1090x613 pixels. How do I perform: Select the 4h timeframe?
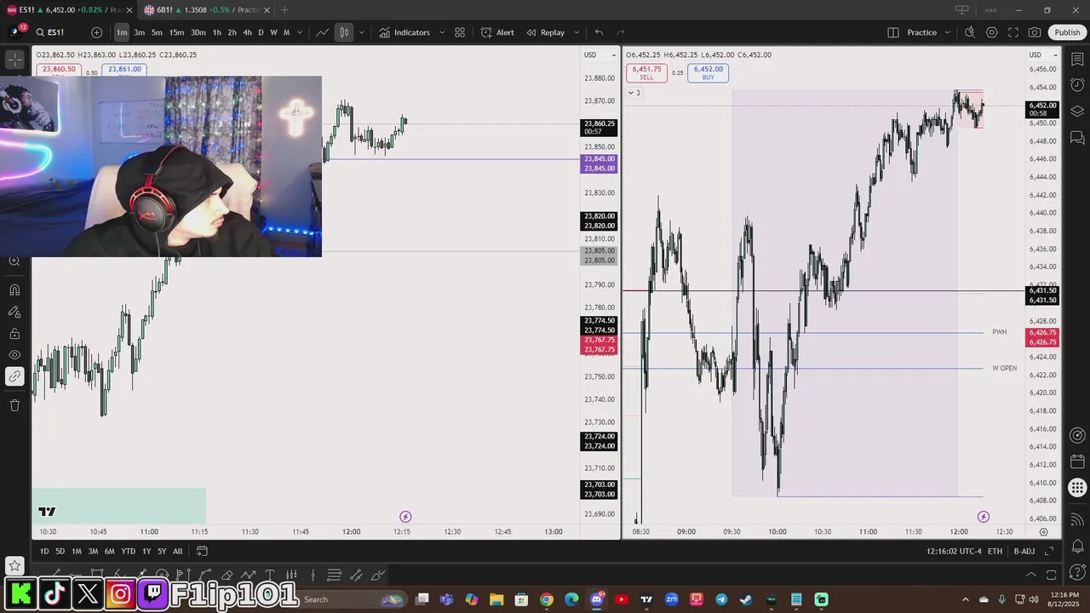247,32
